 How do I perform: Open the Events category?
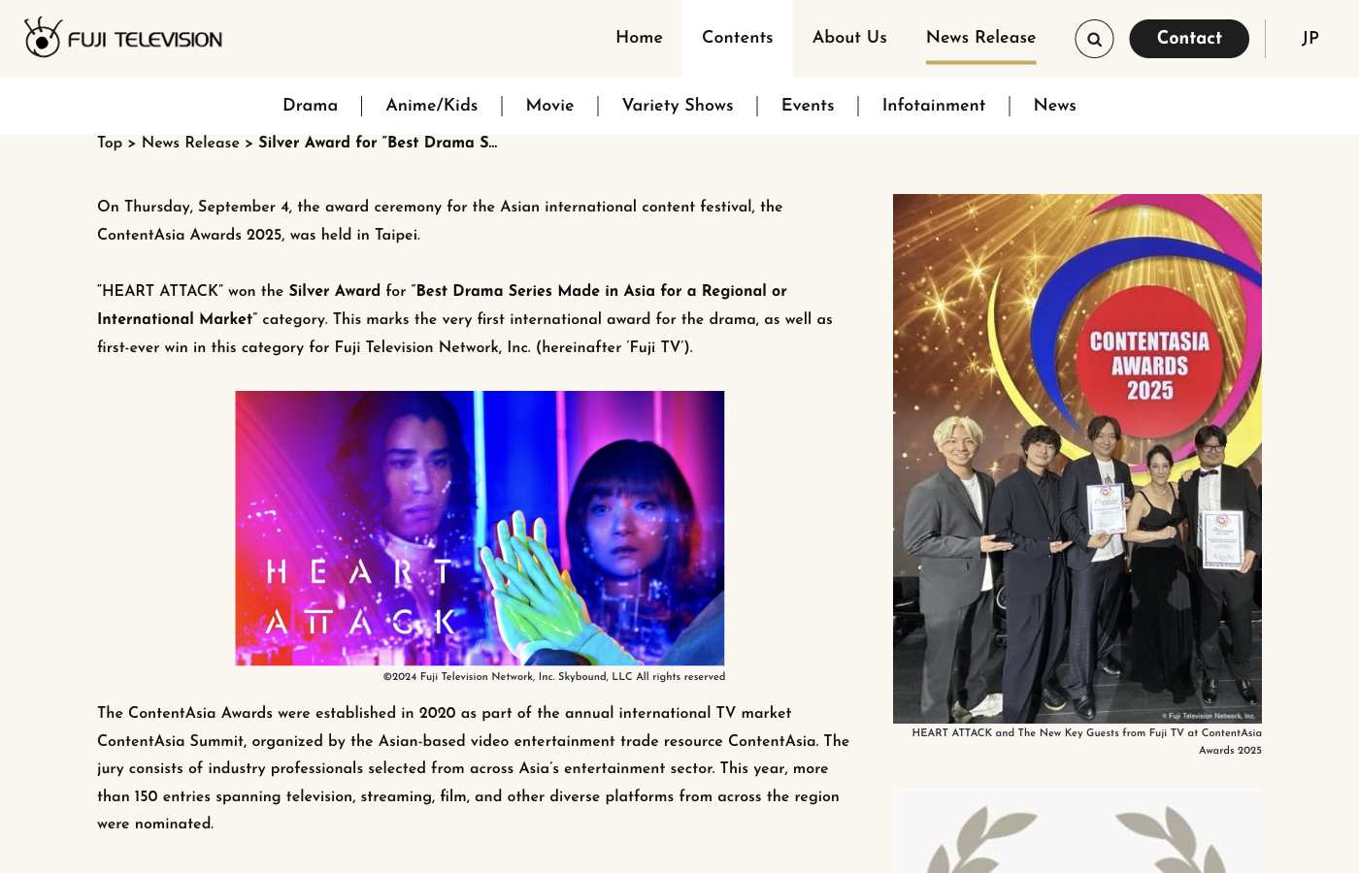[x=808, y=106]
